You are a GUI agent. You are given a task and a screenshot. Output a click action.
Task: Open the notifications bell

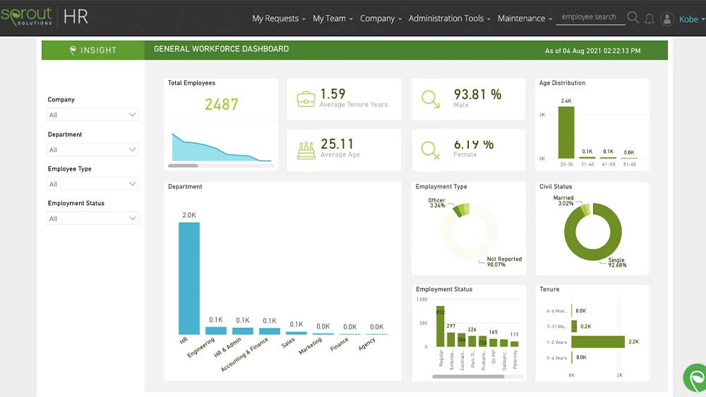click(x=650, y=18)
